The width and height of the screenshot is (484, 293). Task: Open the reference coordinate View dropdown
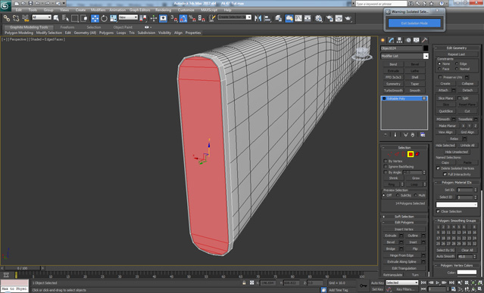click(128, 17)
